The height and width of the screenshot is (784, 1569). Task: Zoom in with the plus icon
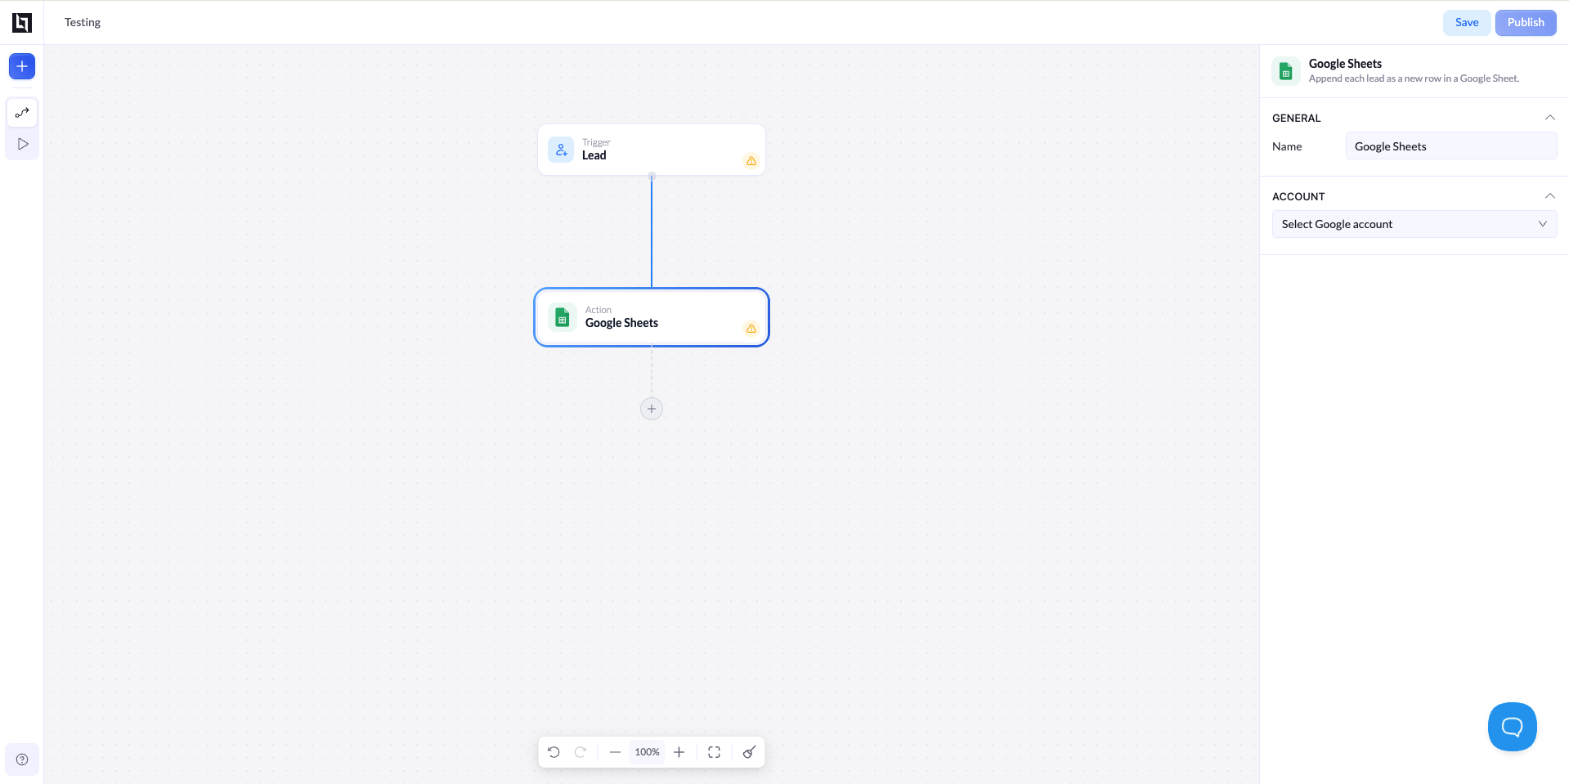click(679, 752)
